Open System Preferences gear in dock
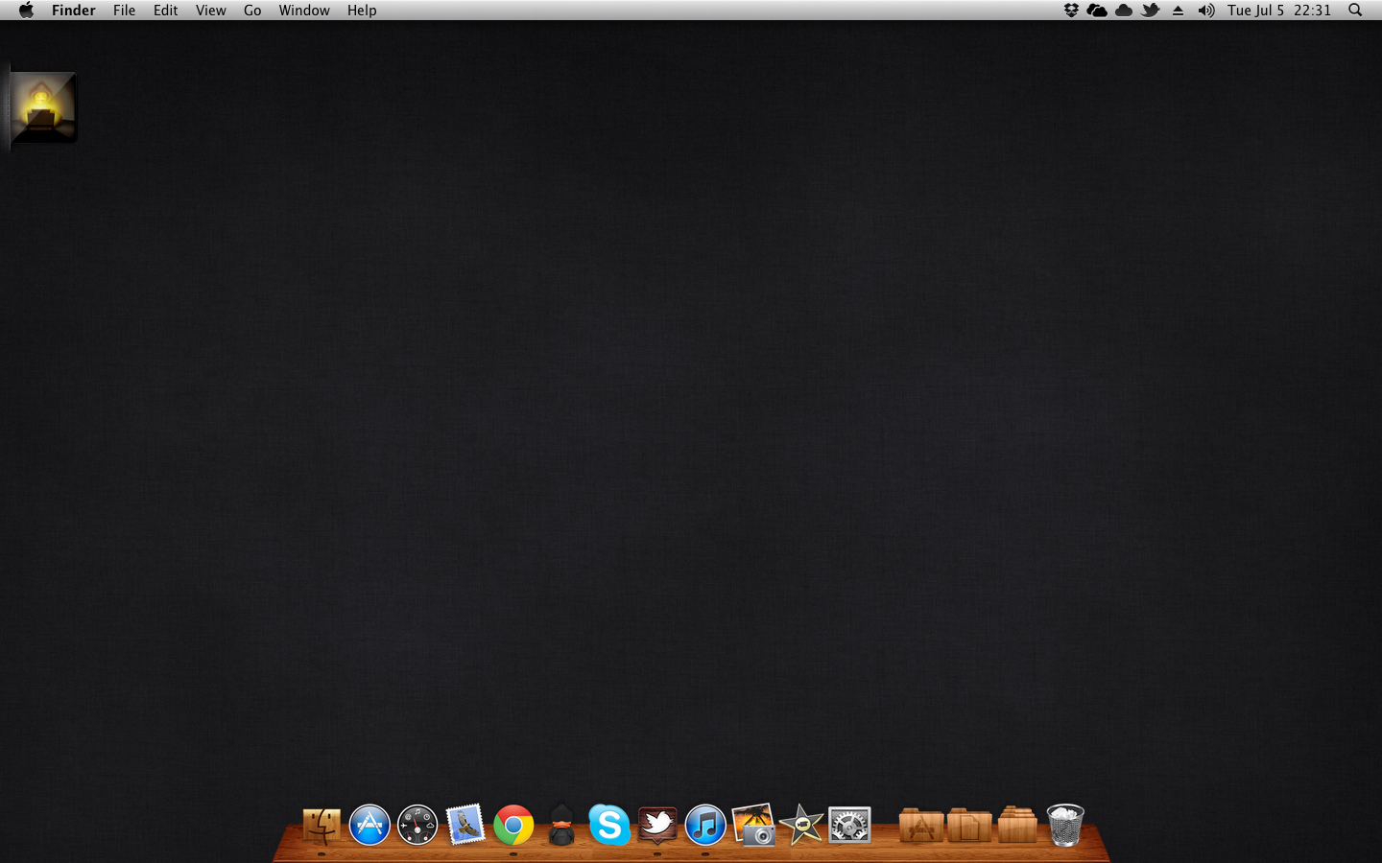1382x863 pixels. [849, 825]
